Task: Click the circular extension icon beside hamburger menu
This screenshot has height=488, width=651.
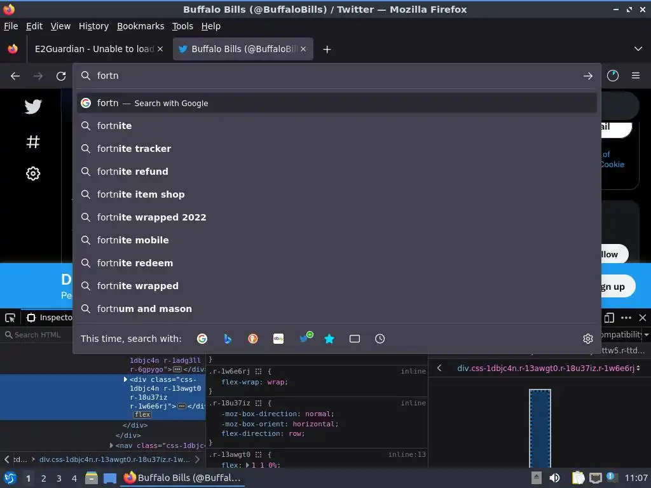Action: (x=613, y=76)
